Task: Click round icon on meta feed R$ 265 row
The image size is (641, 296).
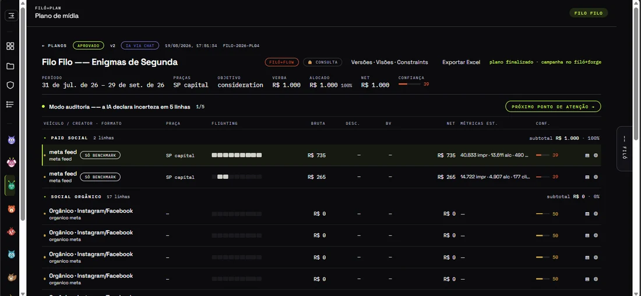Action: (x=596, y=177)
